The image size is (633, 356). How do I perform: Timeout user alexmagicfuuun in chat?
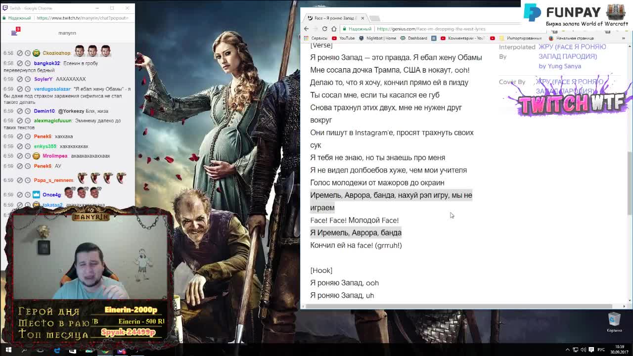pyautogui.click(x=28, y=121)
